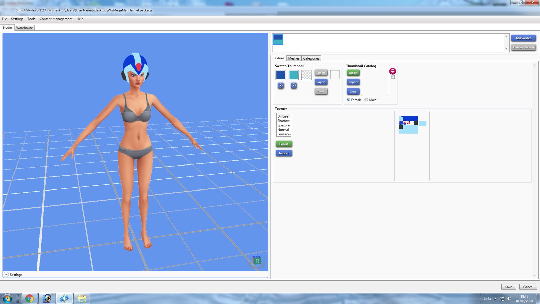Click the Remove Swatch button
Image resolution: width=540 pixels, height=304 pixels.
point(523,48)
